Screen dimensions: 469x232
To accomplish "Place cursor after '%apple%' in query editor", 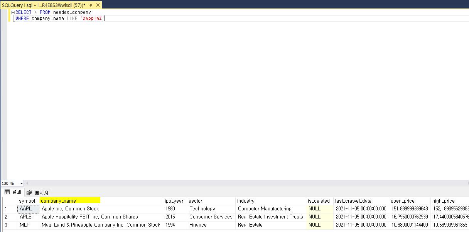I will click(x=105, y=19).
